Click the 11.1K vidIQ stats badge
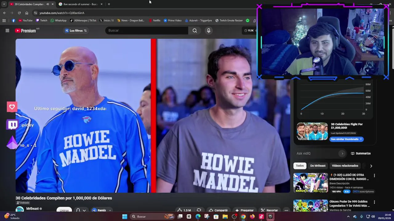The height and width of the screenshot is (221, 394). pos(249,30)
